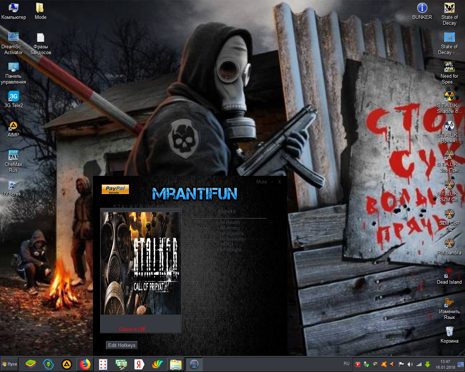This screenshot has width=465, height=372.
Task: Select the CheMax Rus desktop icon
Action: [13, 161]
